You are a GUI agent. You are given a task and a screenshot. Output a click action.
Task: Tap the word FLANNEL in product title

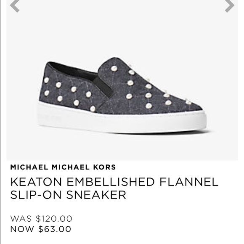[189, 182]
